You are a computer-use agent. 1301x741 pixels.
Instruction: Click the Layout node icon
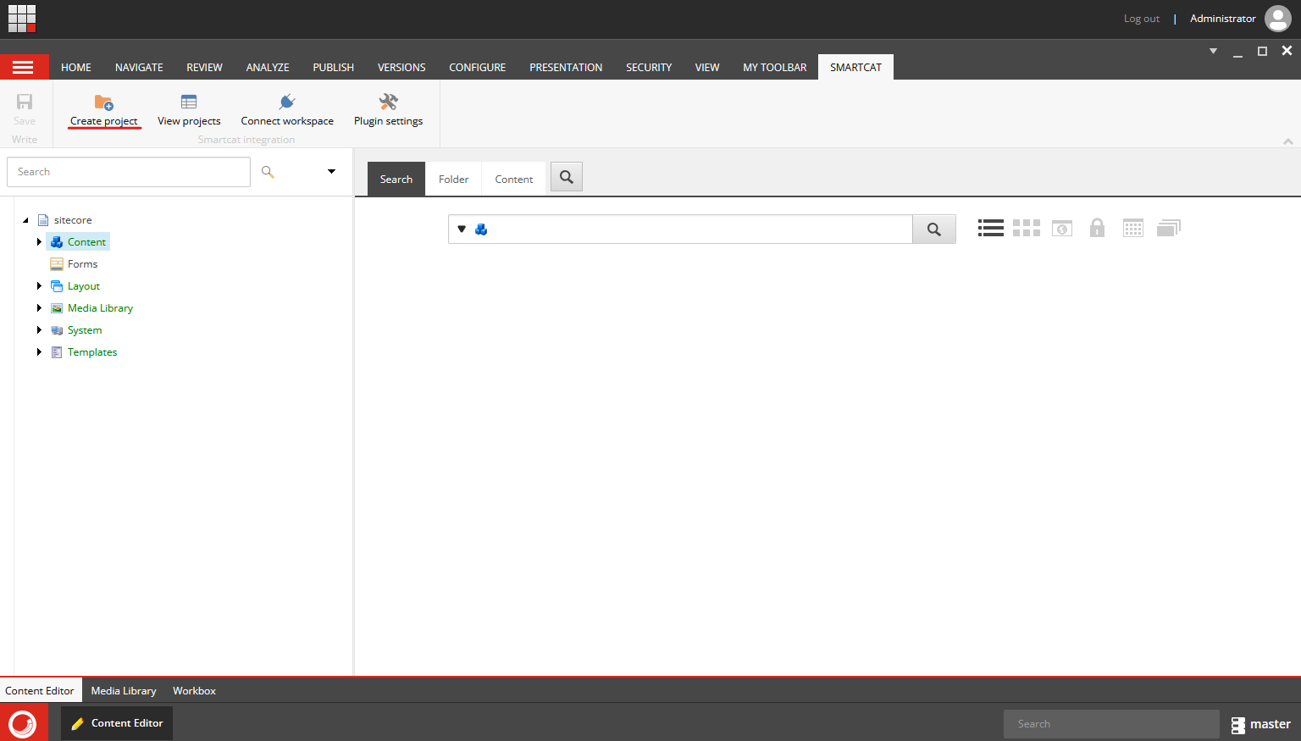click(x=57, y=286)
